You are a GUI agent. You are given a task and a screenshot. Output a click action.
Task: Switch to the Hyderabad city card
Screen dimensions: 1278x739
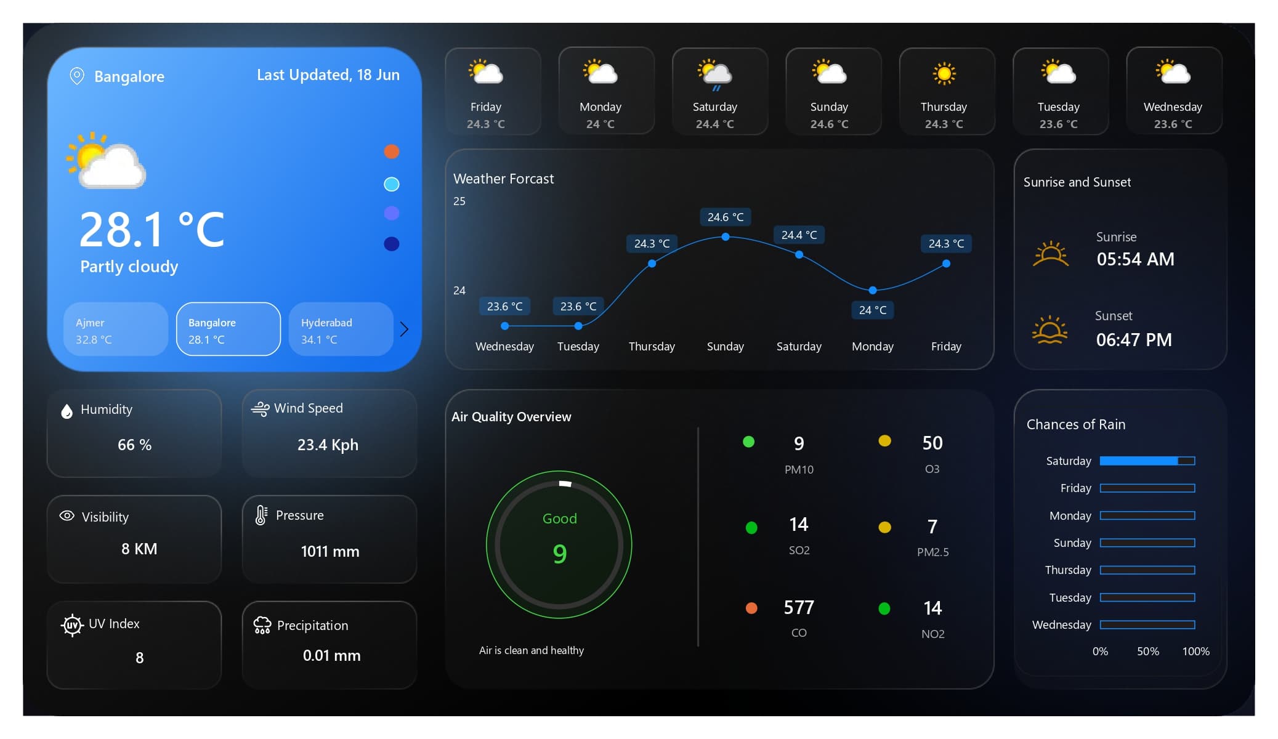click(x=341, y=329)
